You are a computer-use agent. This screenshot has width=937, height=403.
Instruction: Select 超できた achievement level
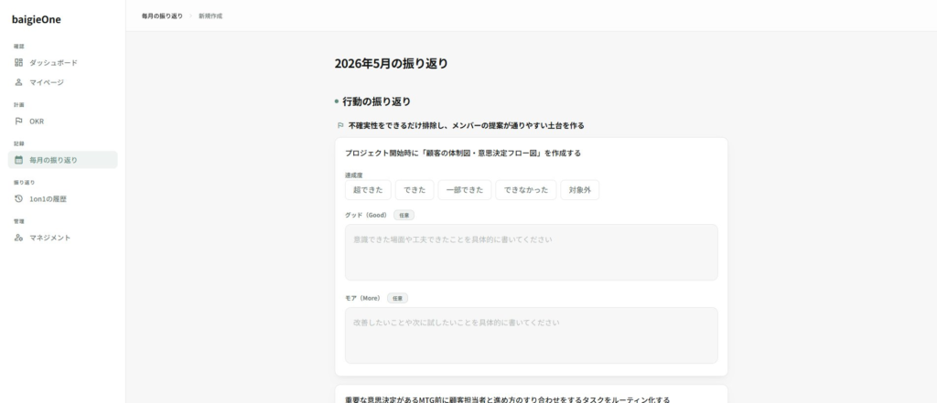click(x=368, y=190)
